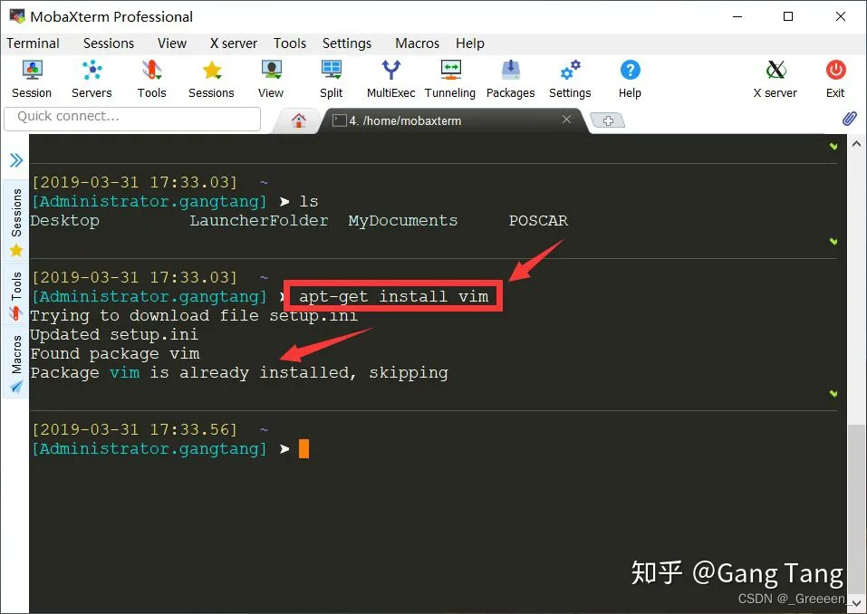
Task: Open the Settings gears toolbar icon
Action: pyautogui.click(x=570, y=79)
